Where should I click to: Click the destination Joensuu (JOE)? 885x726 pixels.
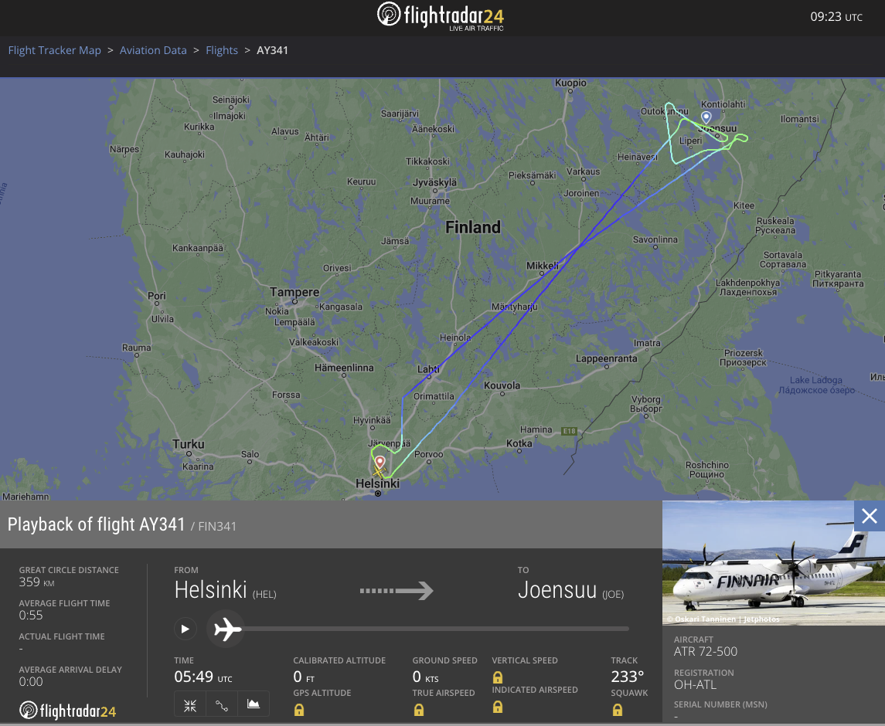tap(570, 591)
